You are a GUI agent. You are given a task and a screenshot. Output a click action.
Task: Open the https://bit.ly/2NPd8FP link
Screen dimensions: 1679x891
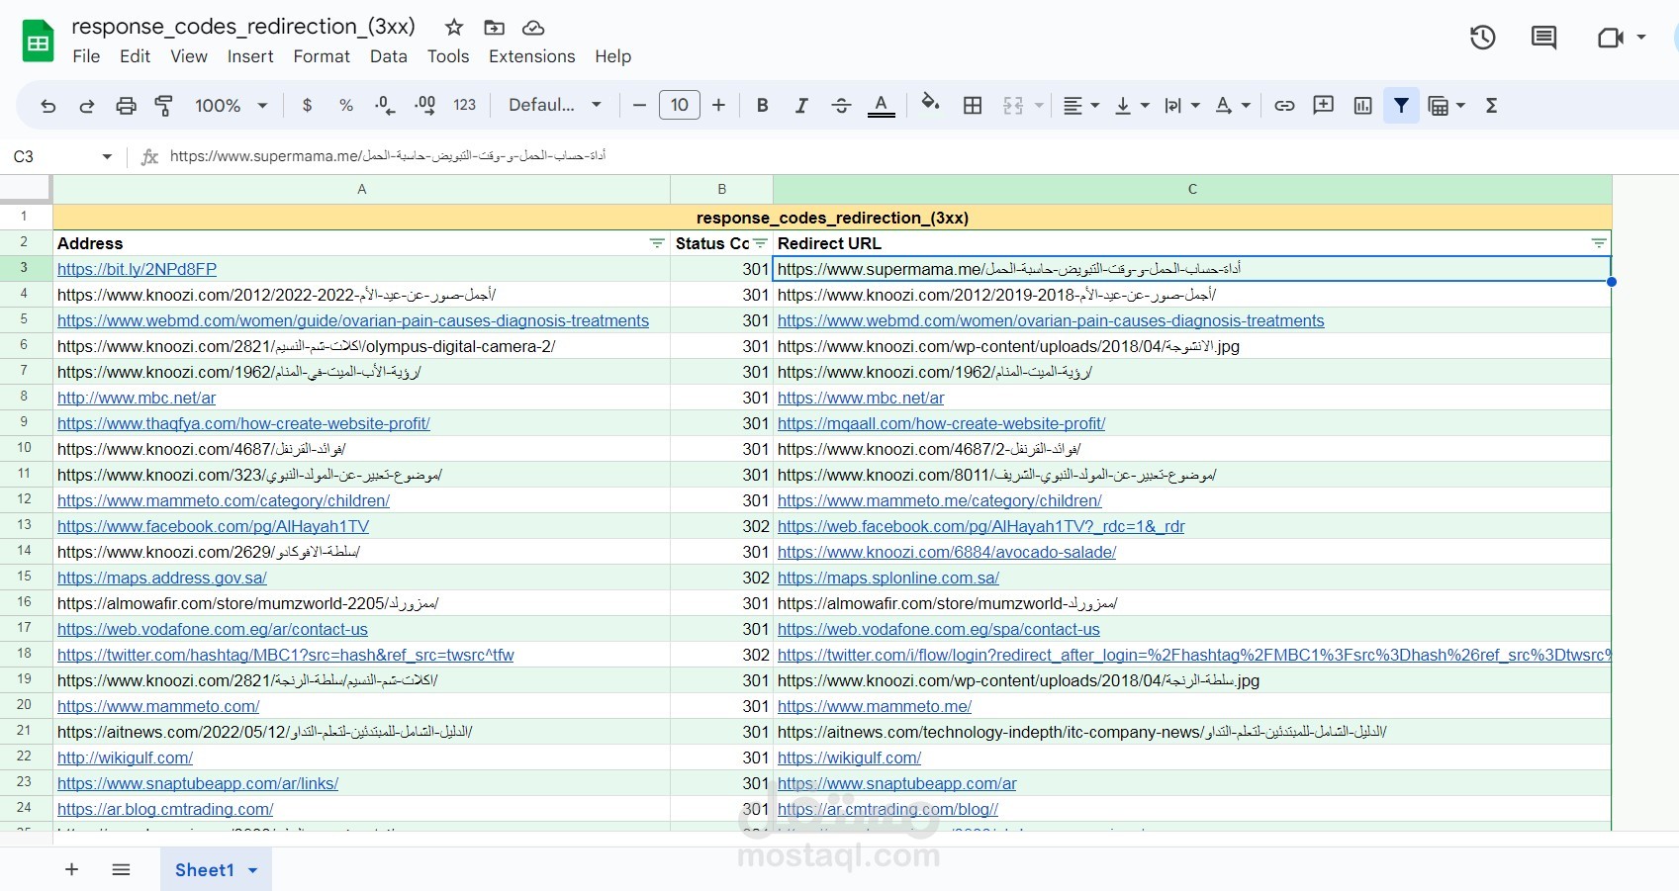[x=137, y=269]
